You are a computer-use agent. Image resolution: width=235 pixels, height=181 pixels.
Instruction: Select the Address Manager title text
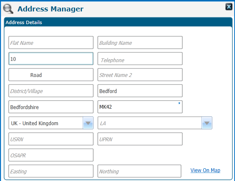pyautogui.click(x=50, y=9)
